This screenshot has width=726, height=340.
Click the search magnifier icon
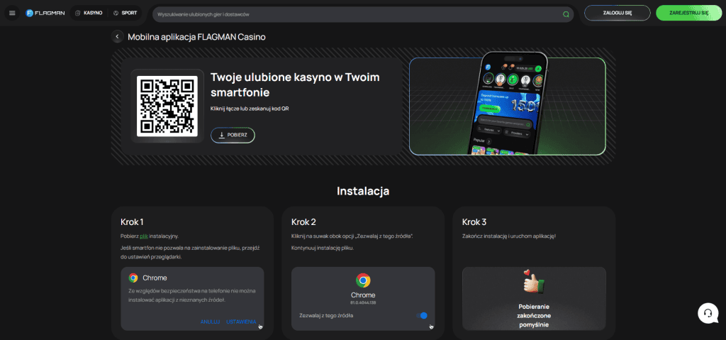click(x=566, y=14)
